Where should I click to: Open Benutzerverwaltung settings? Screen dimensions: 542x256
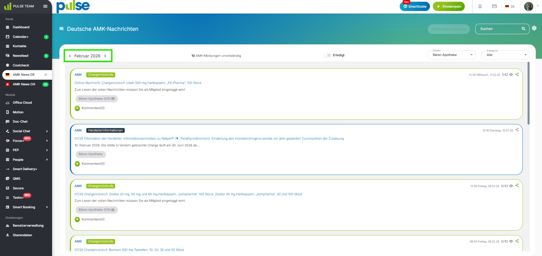(x=26, y=225)
